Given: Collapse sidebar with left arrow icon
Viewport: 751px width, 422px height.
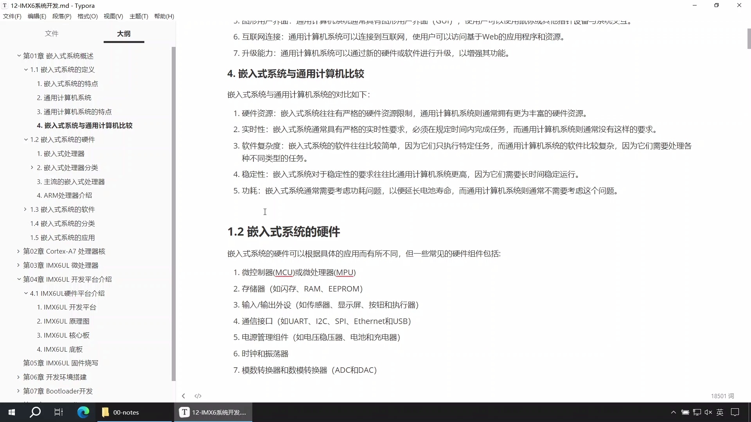Looking at the screenshot, I should pos(183,396).
